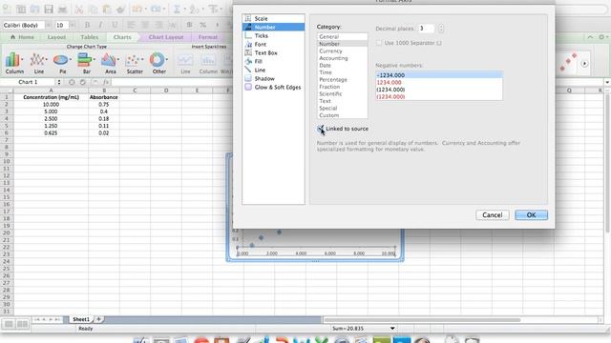Switch to the Home ribbon tab

22,37
